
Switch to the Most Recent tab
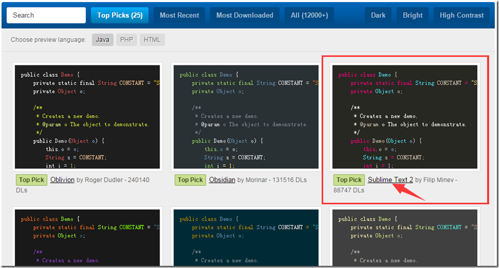coord(179,16)
